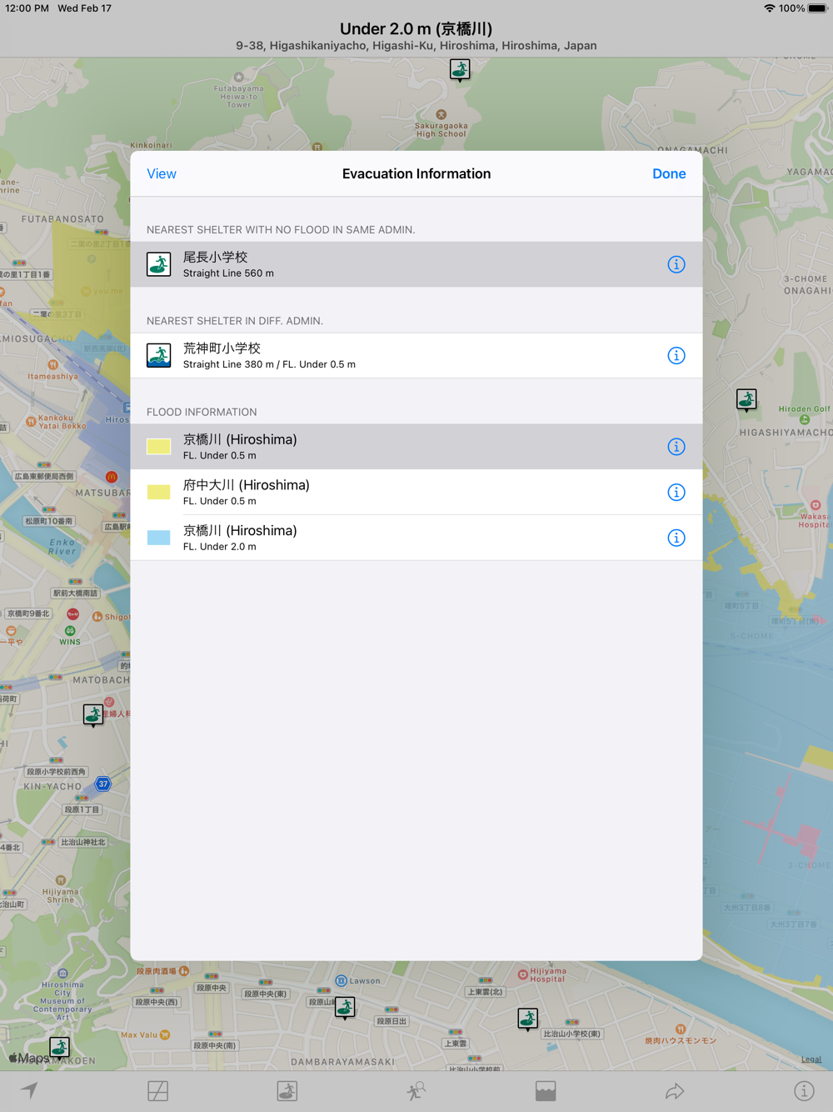Tap the location arrow in bottom toolbar
This screenshot has width=833, height=1112.
coord(30,1090)
